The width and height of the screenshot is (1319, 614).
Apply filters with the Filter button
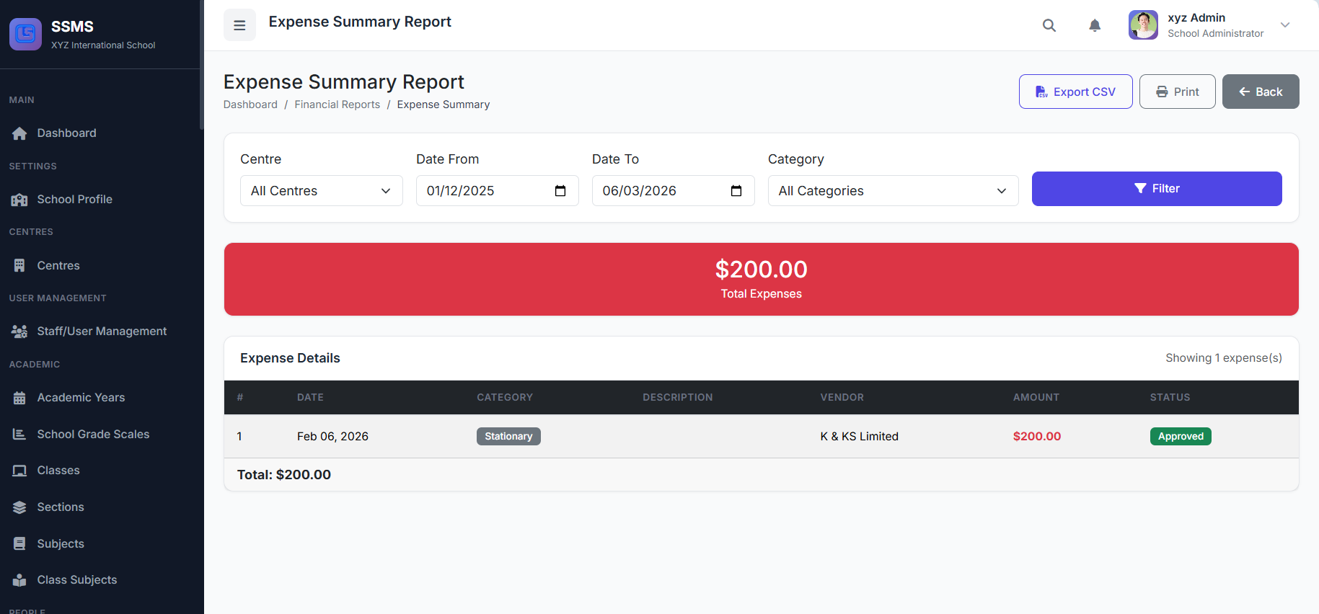pyautogui.click(x=1156, y=189)
